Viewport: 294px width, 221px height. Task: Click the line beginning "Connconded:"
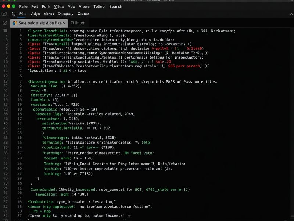[110, 189]
